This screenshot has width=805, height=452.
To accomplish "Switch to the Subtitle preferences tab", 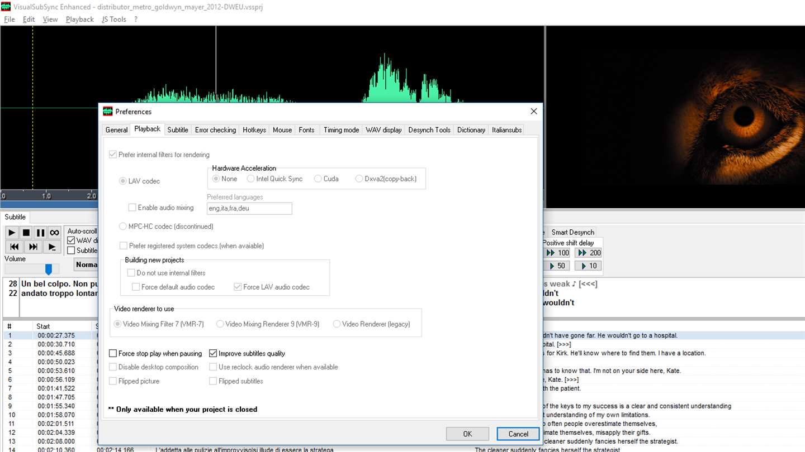I will point(178,130).
